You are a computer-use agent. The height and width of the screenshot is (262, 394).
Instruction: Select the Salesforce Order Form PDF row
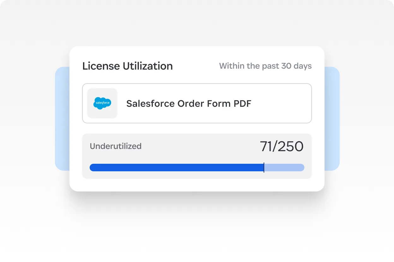[197, 103]
